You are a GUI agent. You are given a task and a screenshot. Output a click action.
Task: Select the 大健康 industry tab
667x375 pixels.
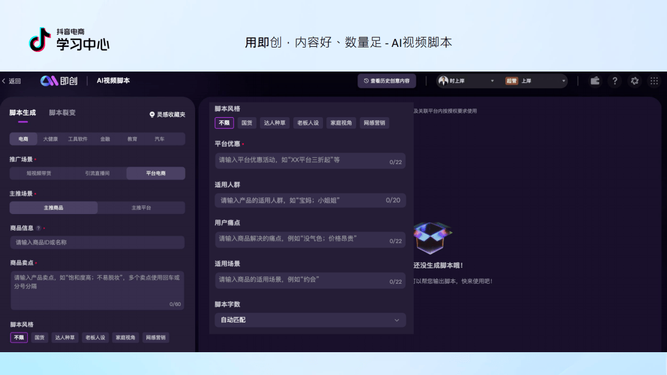(x=50, y=139)
